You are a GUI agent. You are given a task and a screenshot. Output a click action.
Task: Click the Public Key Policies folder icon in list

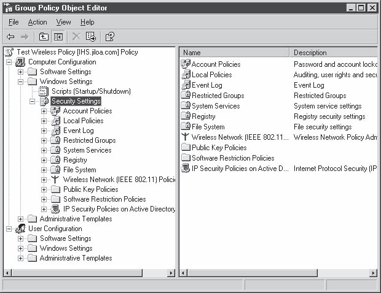pyautogui.click(x=186, y=147)
